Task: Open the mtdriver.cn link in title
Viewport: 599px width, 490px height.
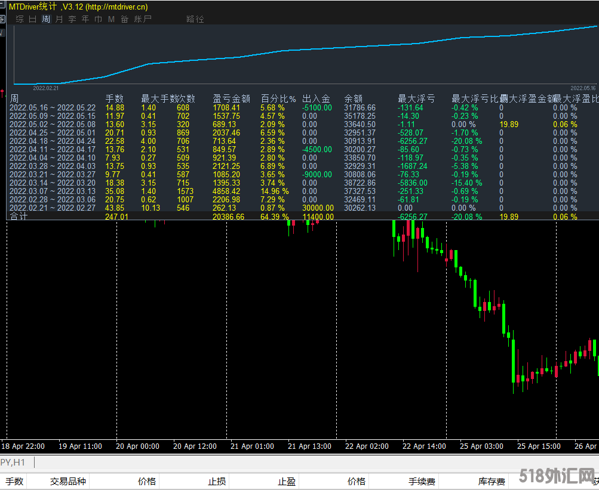Action: (116, 7)
